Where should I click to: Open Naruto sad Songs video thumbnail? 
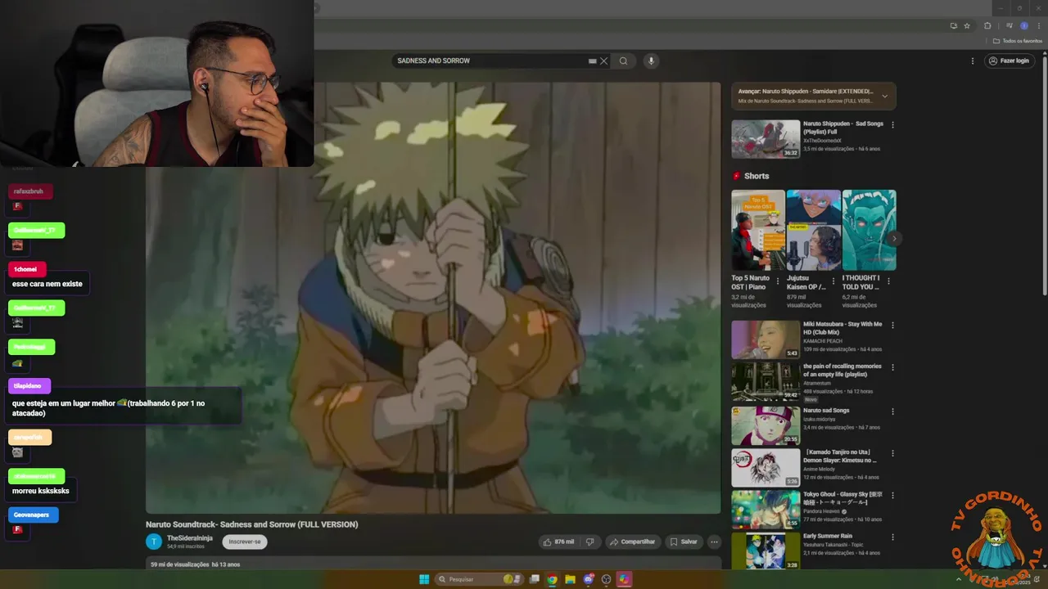pos(766,425)
